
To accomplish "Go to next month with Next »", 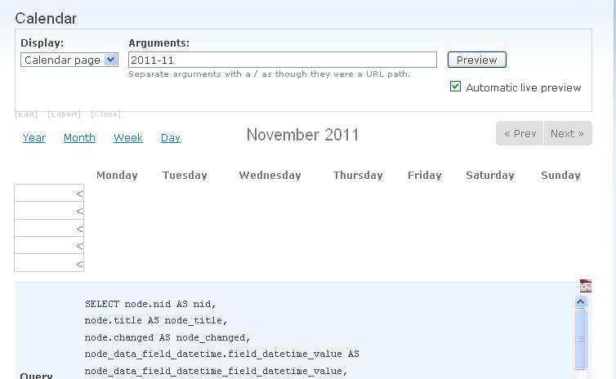I will (567, 133).
